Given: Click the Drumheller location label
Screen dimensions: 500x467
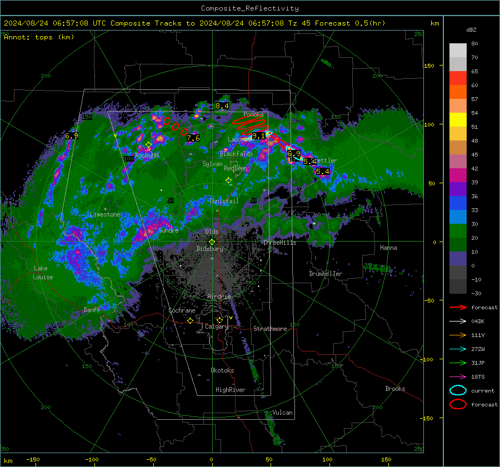Looking at the screenshot, I should pyautogui.click(x=326, y=274).
